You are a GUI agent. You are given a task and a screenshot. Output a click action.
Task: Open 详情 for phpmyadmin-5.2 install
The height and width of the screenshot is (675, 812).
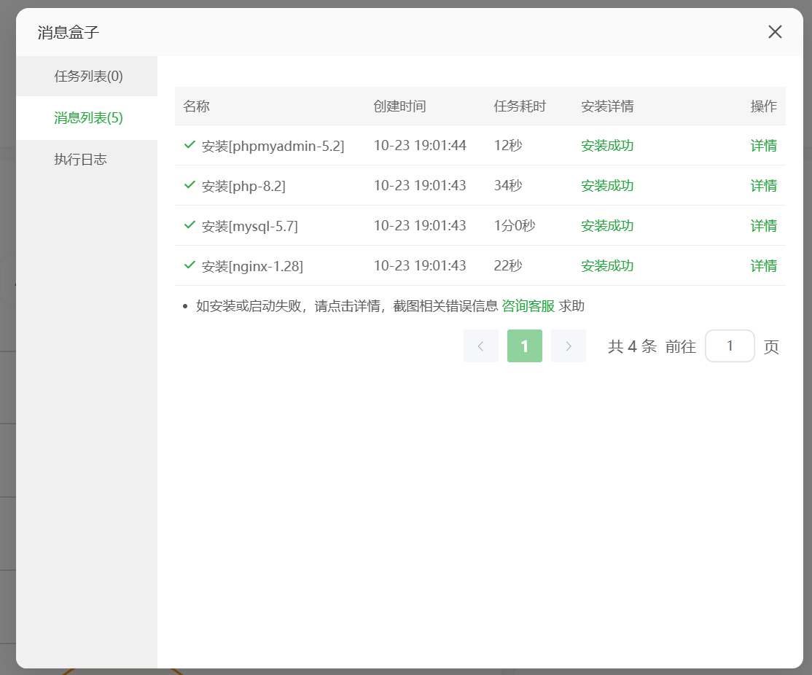(x=763, y=146)
